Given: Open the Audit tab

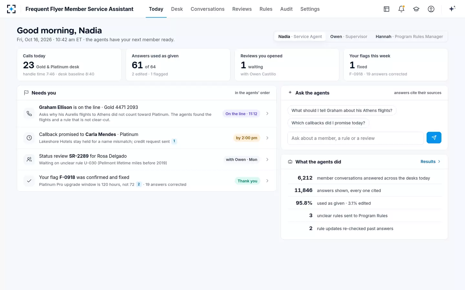Looking at the screenshot, I should [x=286, y=9].
